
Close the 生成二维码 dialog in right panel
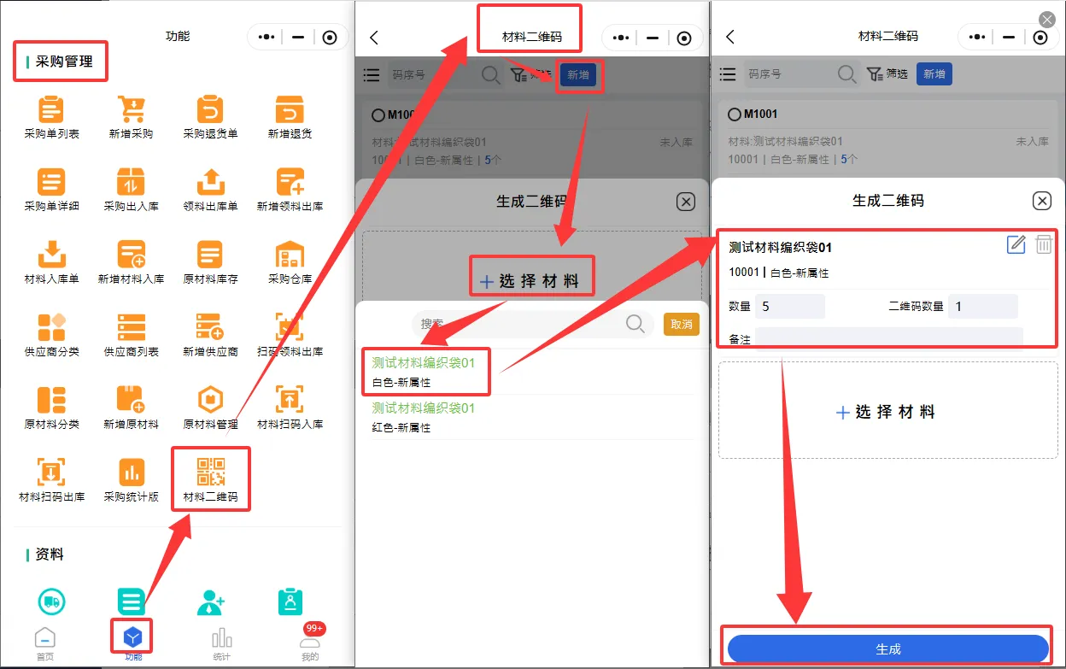coord(1041,201)
